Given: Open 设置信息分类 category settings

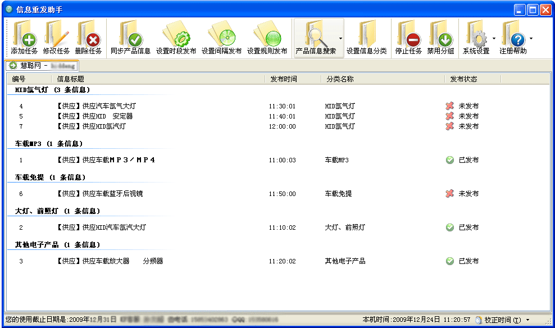Looking at the screenshot, I should [x=366, y=38].
